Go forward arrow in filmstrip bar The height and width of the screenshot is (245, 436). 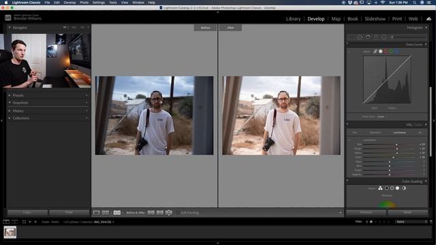pos(35,222)
